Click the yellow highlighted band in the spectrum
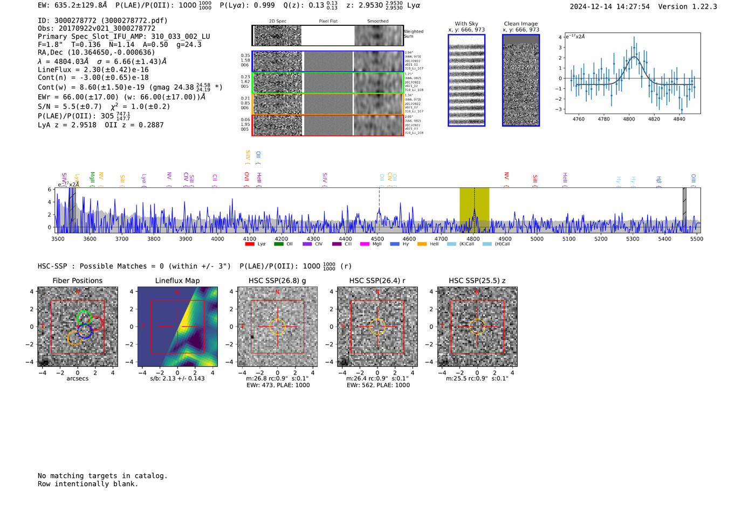Image resolution: width=755 pixels, height=513 pixels. point(475,210)
